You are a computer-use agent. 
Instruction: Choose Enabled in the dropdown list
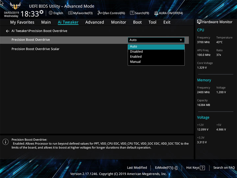click(x=156, y=57)
